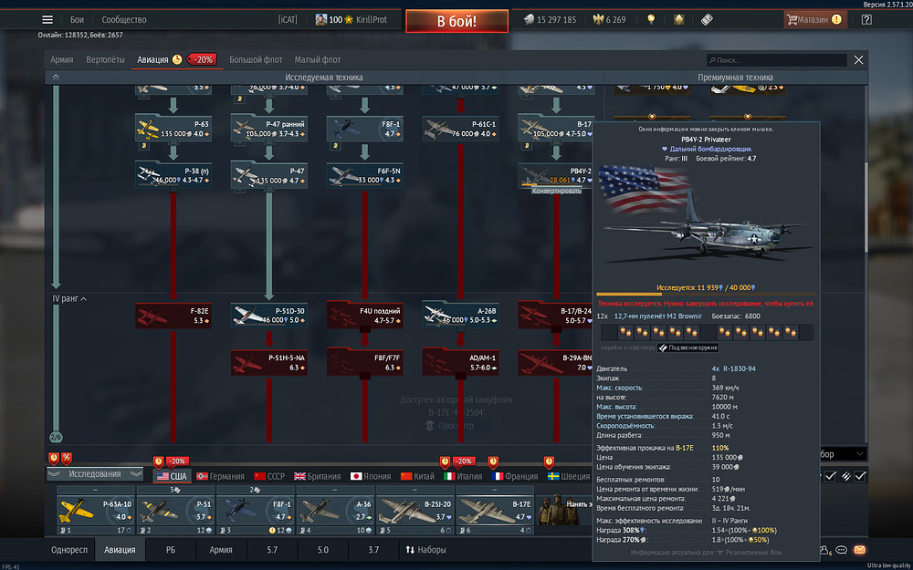913x570 pixels.
Task: Open the contacts icon with count 6
Action: [825, 550]
